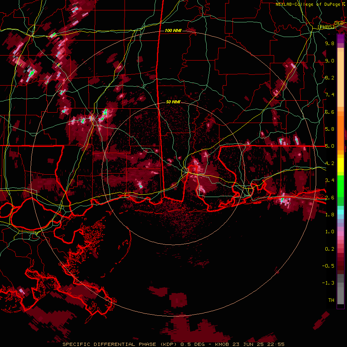This screenshot has height=347, width=347.
Task: Click the purple top segment of the color bar
Action: (x=340, y=39)
